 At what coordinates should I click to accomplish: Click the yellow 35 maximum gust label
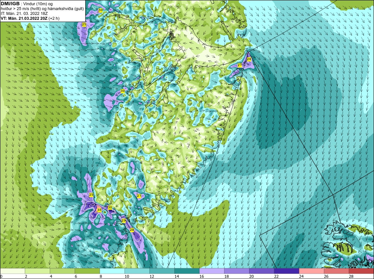click(x=99, y=210)
